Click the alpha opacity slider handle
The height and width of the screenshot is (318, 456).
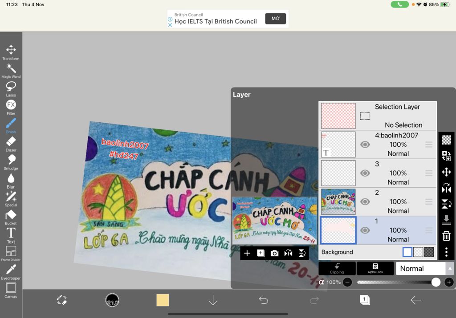(436, 282)
